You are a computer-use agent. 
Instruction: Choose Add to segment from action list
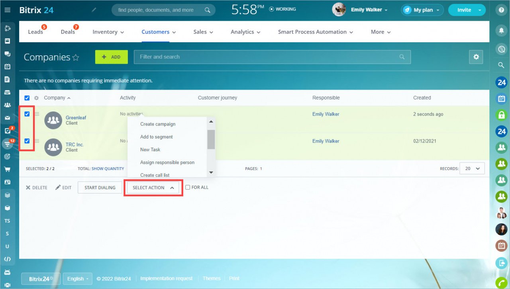(157, 137)
